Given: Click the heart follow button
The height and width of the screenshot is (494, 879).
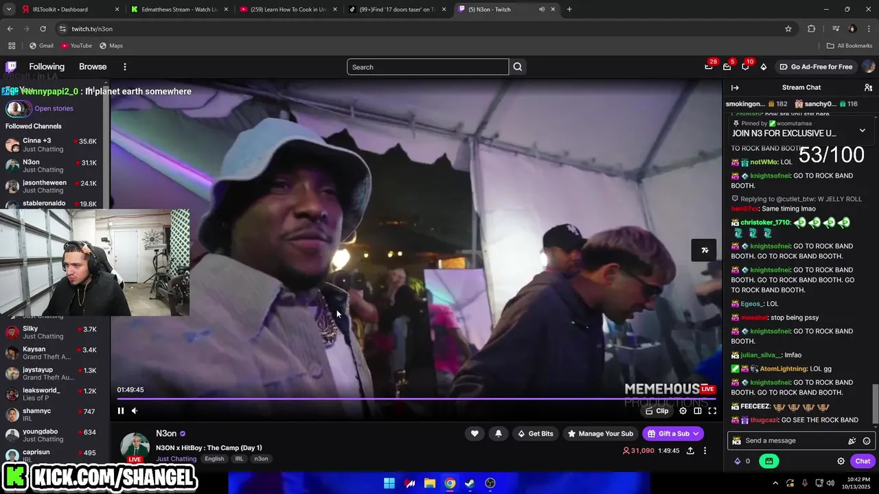Looking at the screenshot, I should point(475,434).
